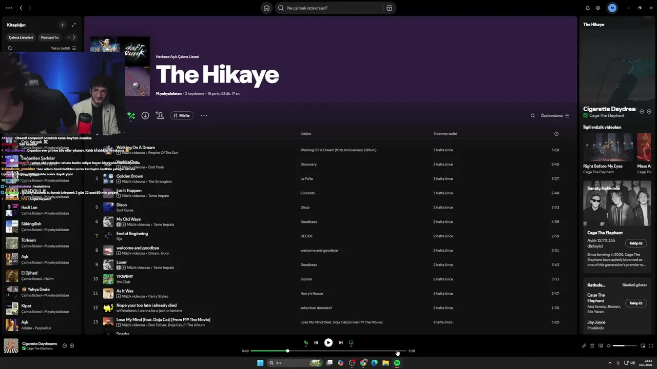This screenshot has height=369, width=657.
Task: Click the Mix'le button
Action: coord(181,116)
